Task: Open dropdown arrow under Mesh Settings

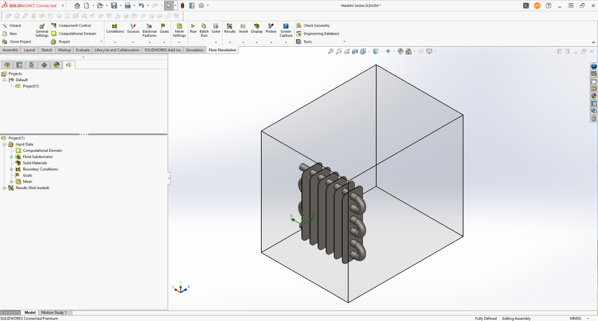Action: [x=179, y=43]
